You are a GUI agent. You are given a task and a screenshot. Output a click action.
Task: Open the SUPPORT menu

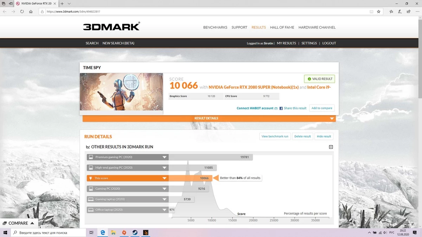pos(239,27)
